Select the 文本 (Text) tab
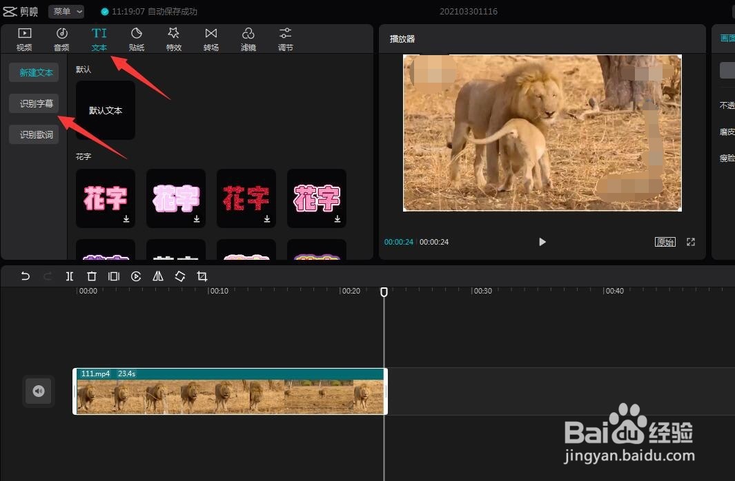 click(x=99, y=39)
